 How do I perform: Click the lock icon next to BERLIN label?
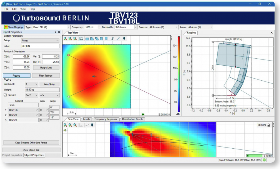coord(269,125)
